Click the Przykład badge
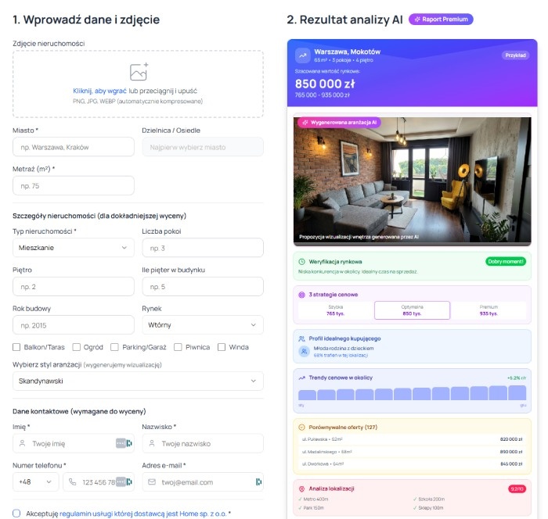 click(x=515, y=55)
